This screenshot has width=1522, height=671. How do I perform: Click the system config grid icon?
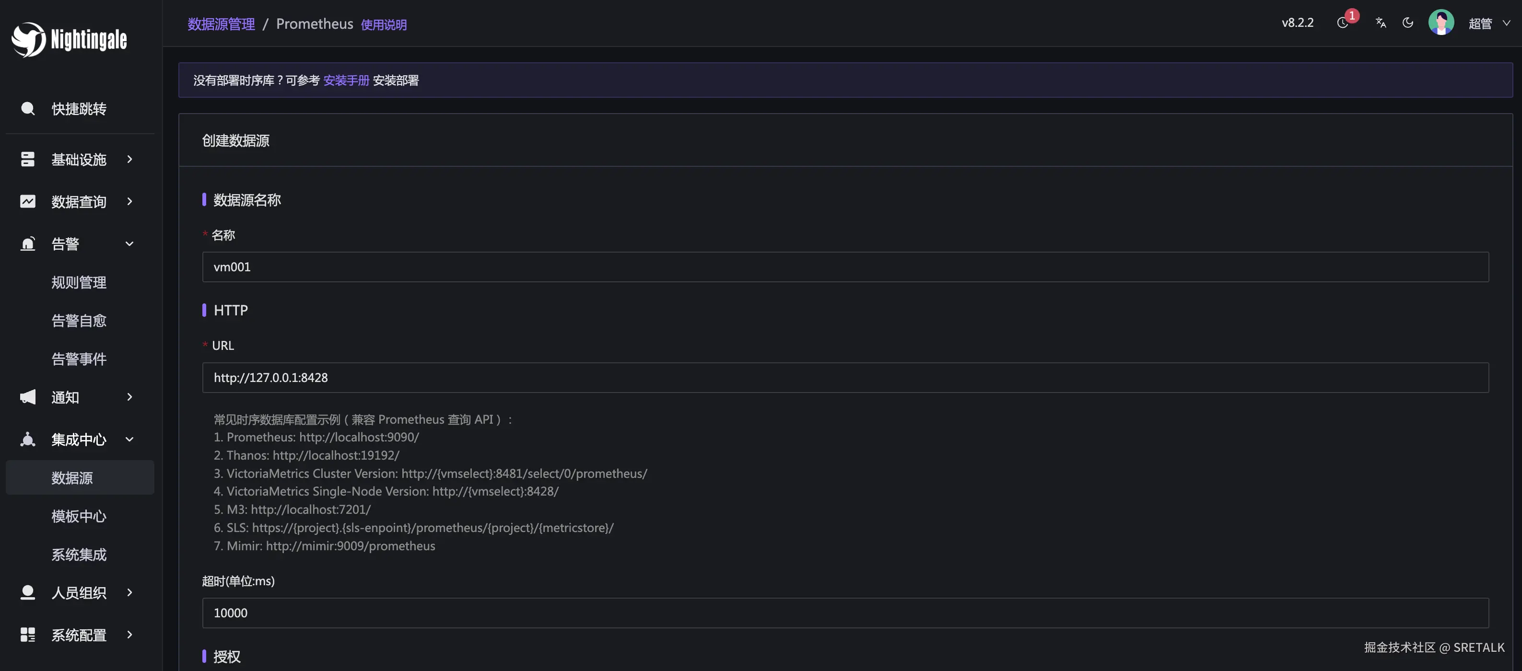[28, 635]
